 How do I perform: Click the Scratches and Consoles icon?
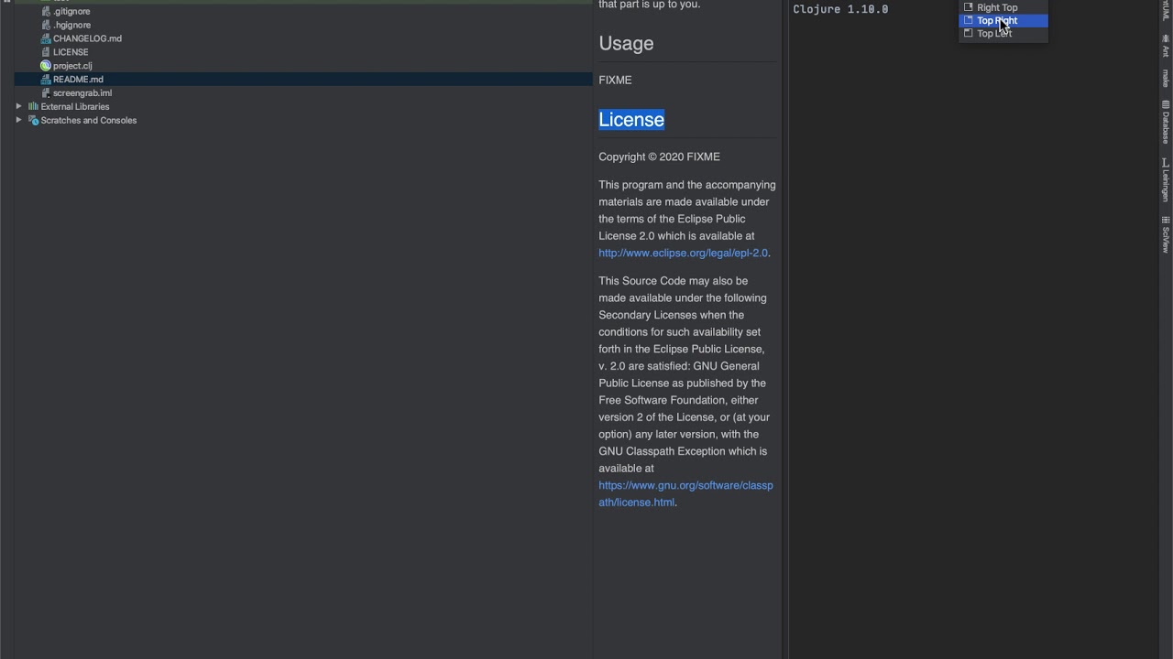point(33,121)
